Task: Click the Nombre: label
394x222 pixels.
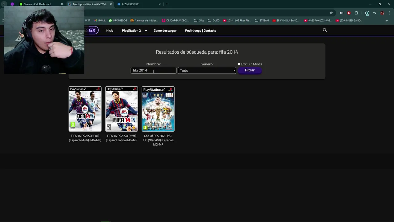Action: click(153, 64)
